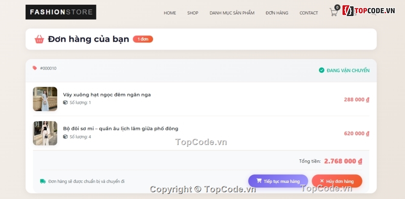Open the CONTACT page
The width and height of the screenshot is (405, 199).
(x=309, y=13)
